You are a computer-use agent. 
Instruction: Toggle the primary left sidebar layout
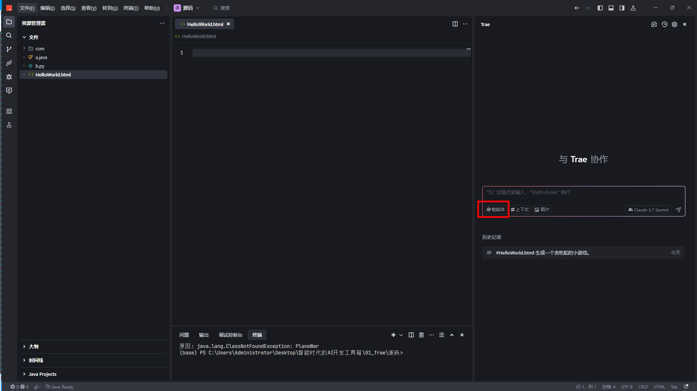(600, 8)
